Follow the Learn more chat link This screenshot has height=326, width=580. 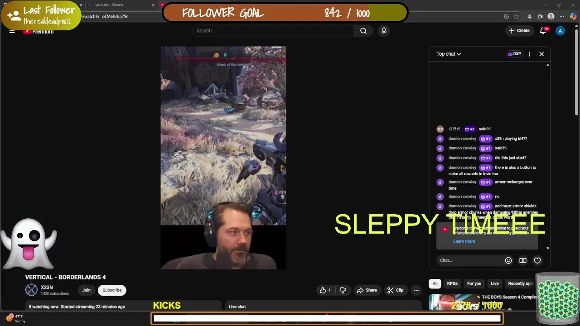pyautogui.click(x=464, y=241)
